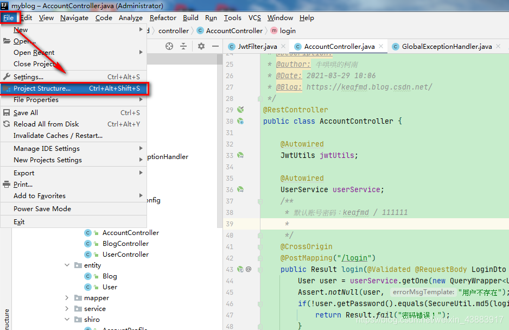The width and height of the screenshot is (509, 330).
Task: Click the Reload from Disk arrows icon
Action: [7, 124]
